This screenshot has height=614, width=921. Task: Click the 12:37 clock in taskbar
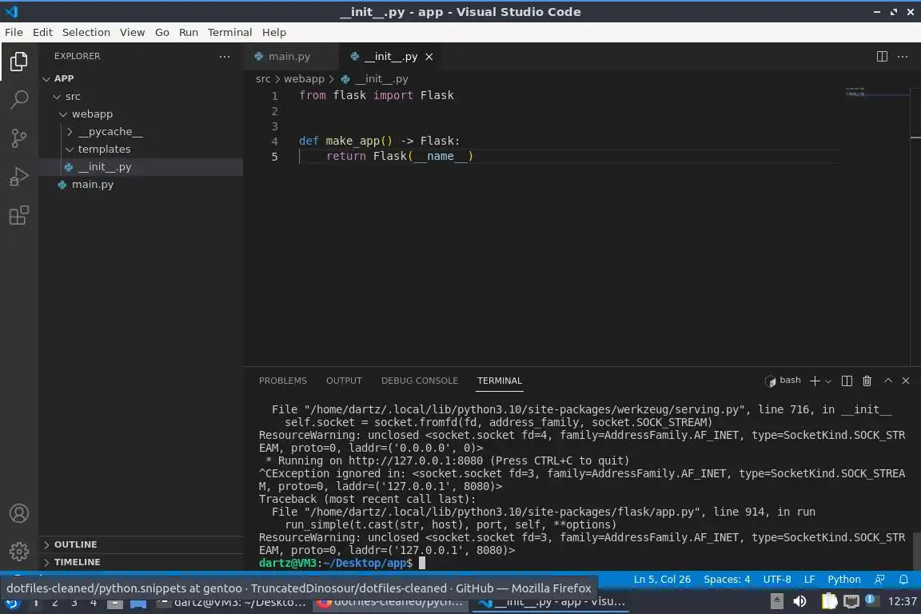pyautogui.click(x=902, y=601)
